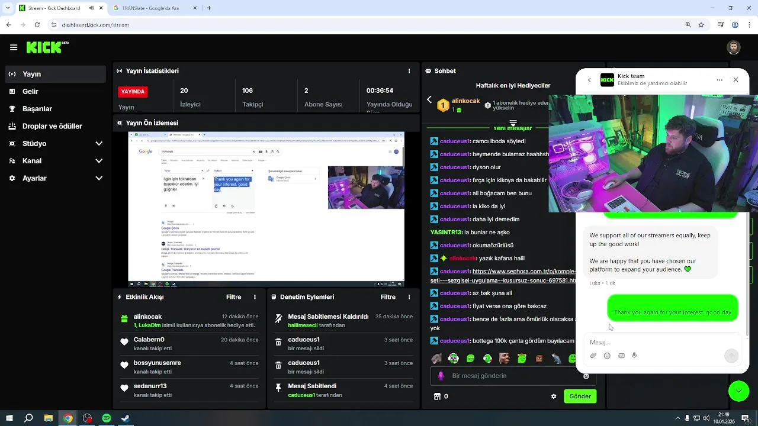Click the YAYINDA live status badge
The height and width of the screenshot is (426, 758).
click(x=133, y=92)
